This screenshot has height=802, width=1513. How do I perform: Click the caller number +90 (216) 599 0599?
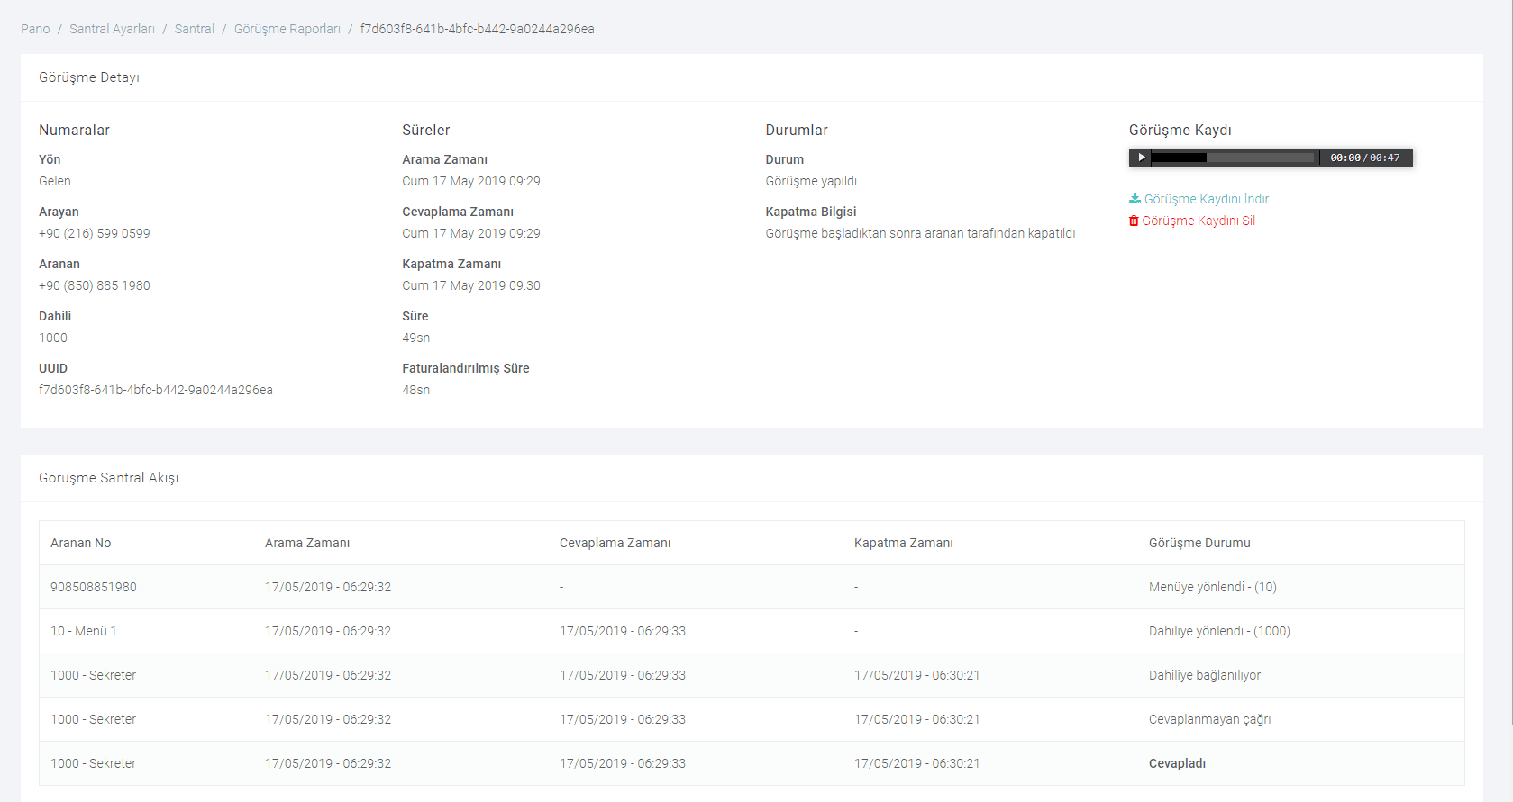point(95,233)
